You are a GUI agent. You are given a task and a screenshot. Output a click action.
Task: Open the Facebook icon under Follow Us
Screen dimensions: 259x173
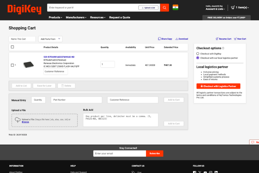pyautogui.click(x=194, y=172)
